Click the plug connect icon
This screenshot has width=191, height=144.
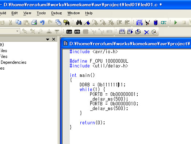148,23
